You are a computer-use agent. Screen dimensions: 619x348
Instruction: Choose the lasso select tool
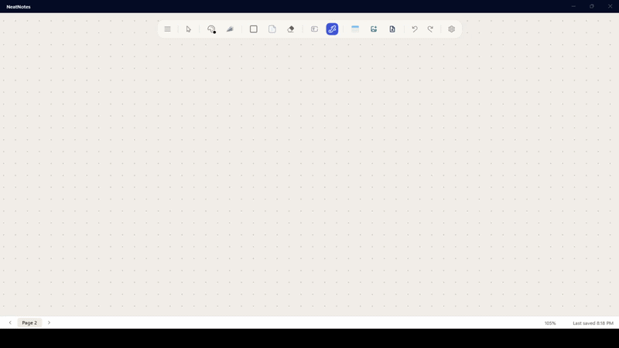pos(211,29)
